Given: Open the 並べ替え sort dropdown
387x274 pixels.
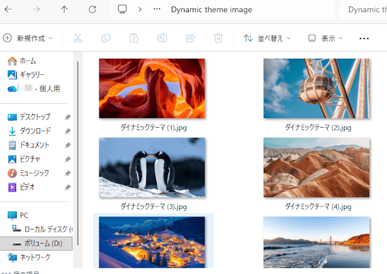Looking at the screenshot, I should point(267,38).
